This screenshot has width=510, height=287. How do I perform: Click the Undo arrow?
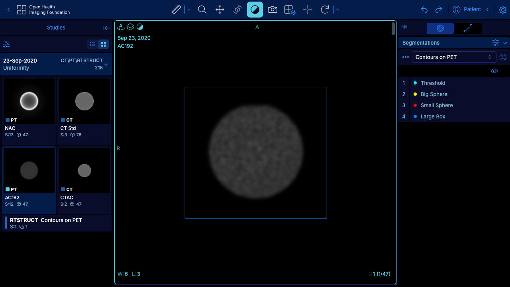(424, 10)
